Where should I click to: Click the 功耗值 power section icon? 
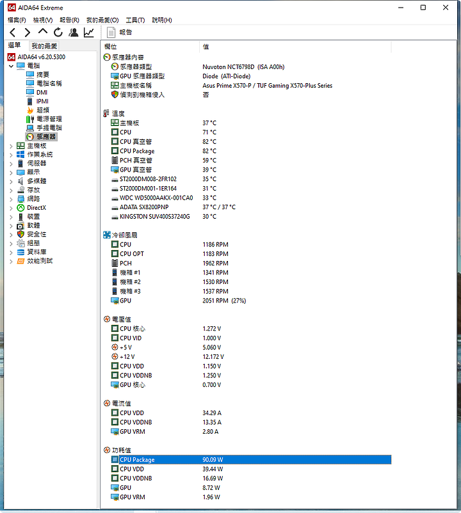click(x=107, y=450)
